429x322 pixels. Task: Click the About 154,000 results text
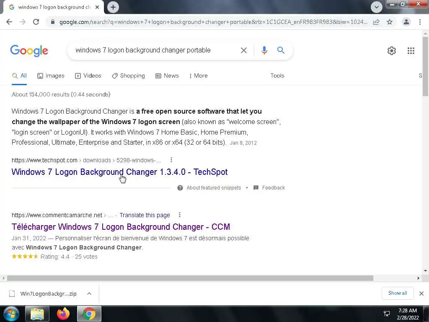pos(61,94)
